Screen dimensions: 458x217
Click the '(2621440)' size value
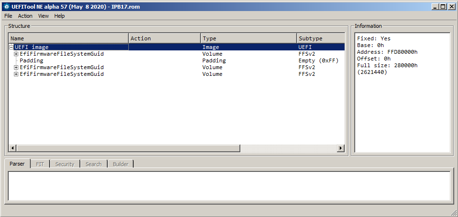tap(372, 72)
